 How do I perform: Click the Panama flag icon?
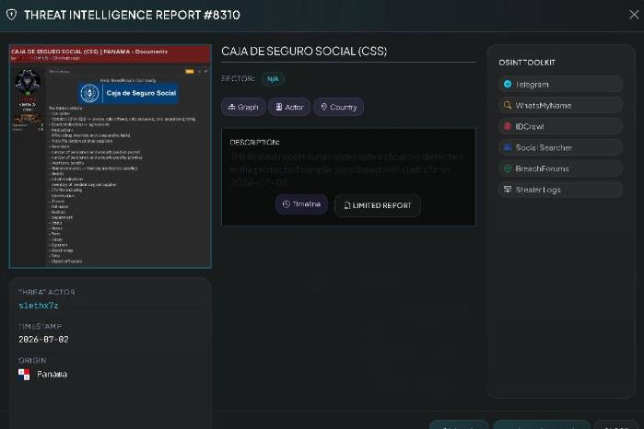[x=24, y=375]
